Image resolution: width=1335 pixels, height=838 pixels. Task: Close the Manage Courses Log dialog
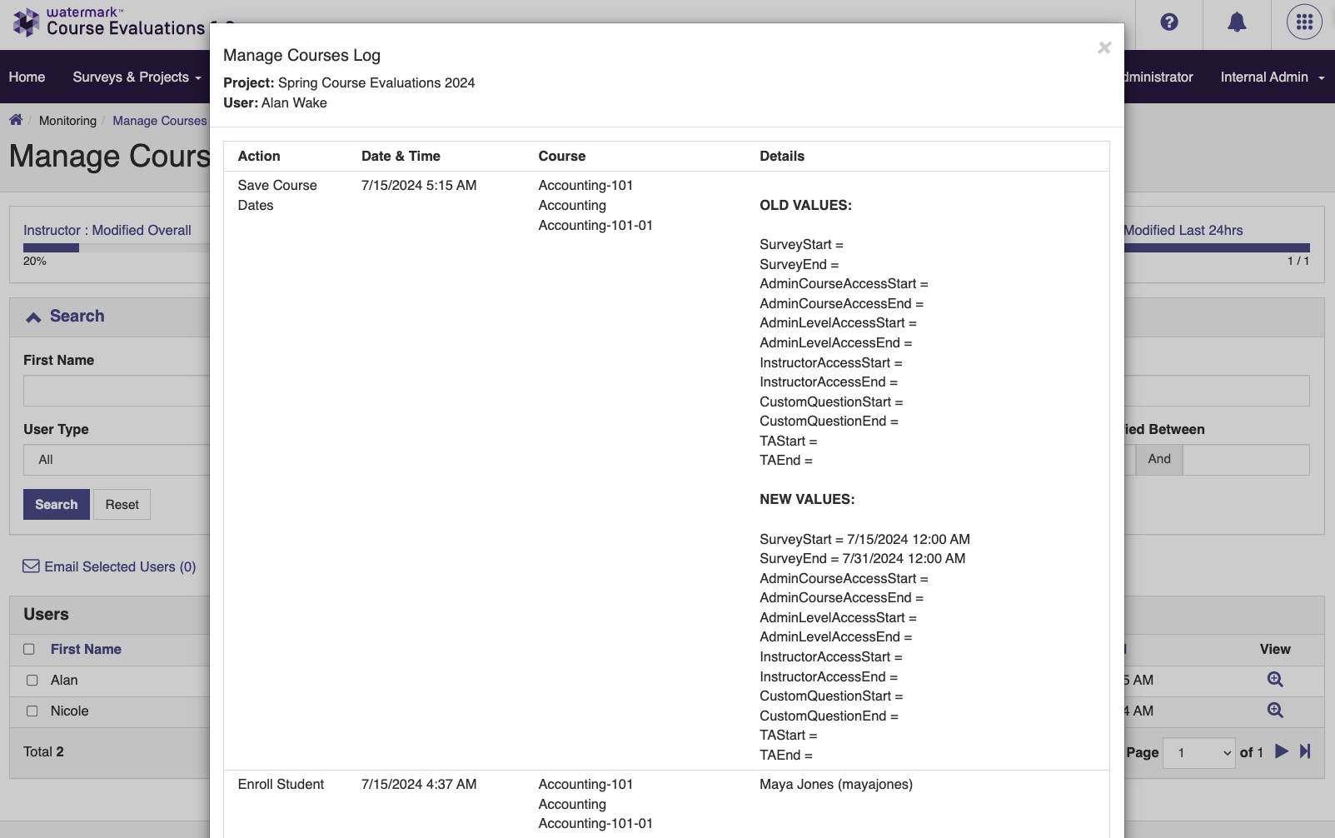pyautogui.click(x=1104, y=48)
